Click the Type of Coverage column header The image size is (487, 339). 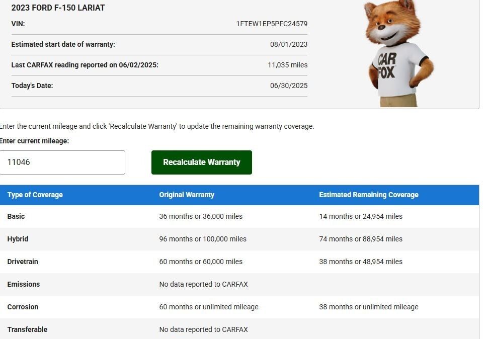pos(35,195)
